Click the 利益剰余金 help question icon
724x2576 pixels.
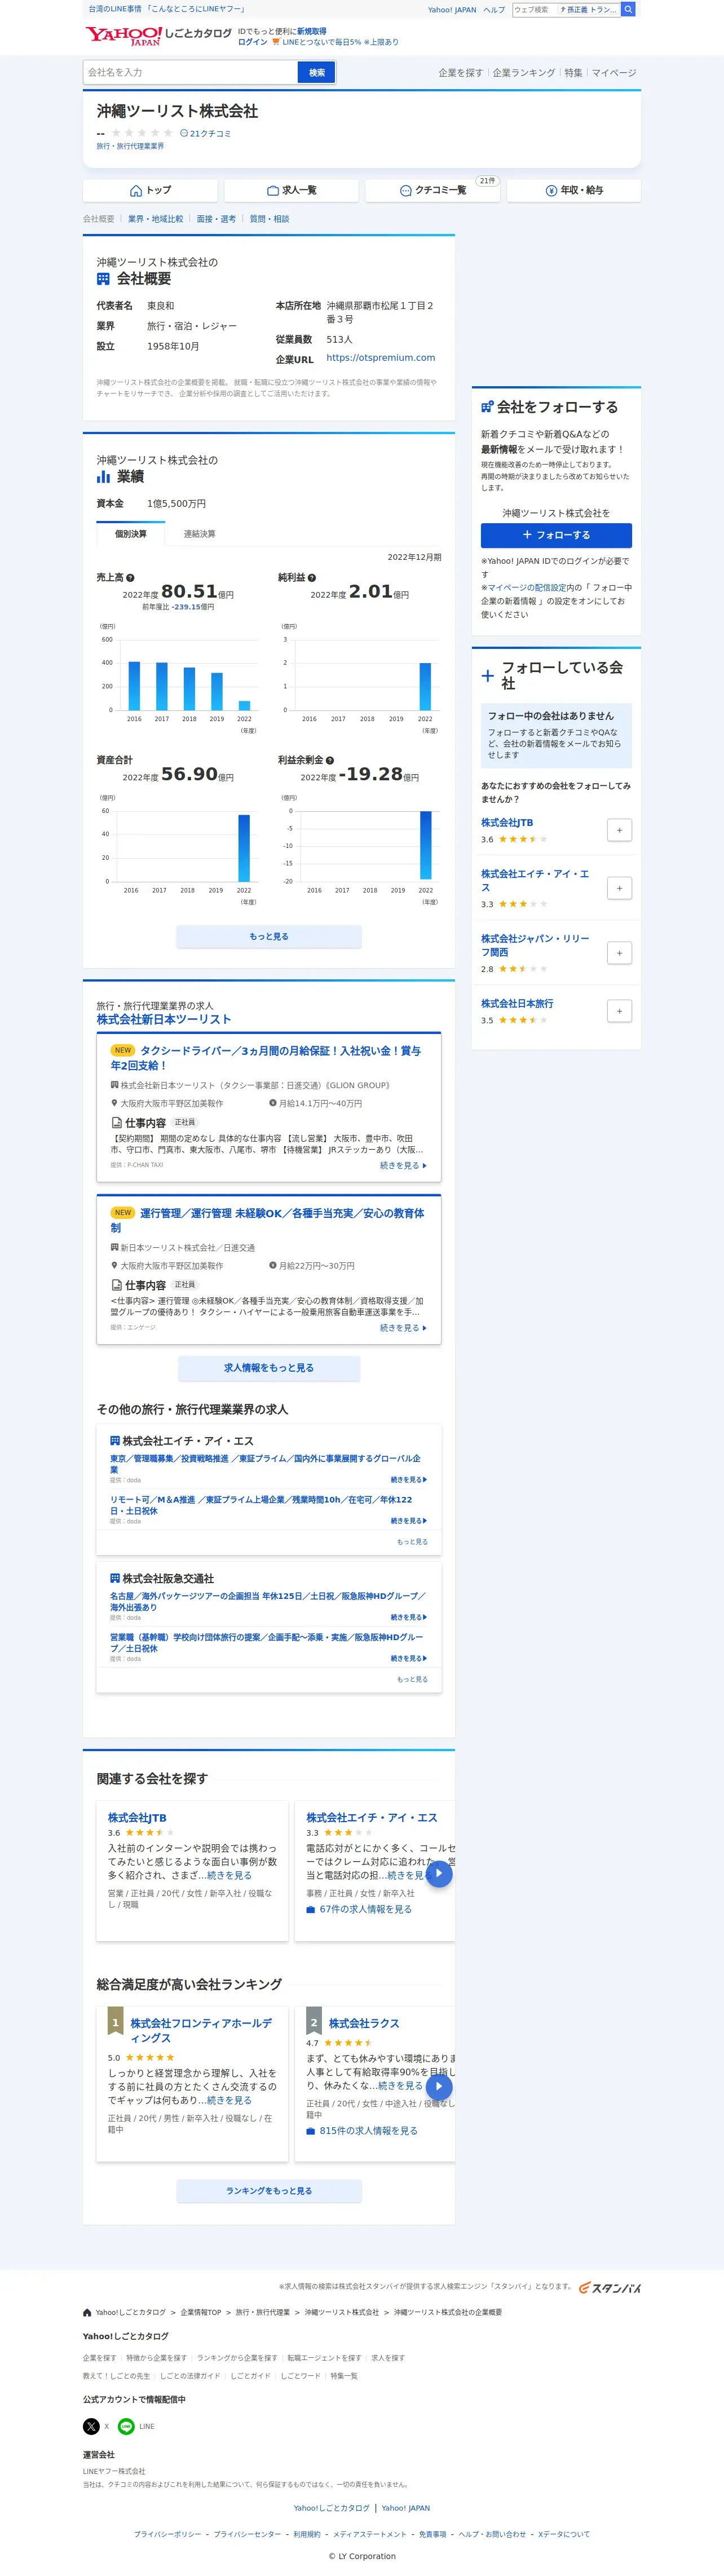tap(330, 760)
